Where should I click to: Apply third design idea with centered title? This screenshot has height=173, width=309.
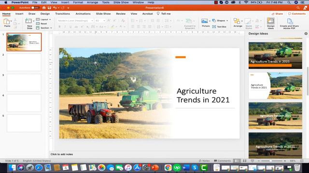point(275,116)
